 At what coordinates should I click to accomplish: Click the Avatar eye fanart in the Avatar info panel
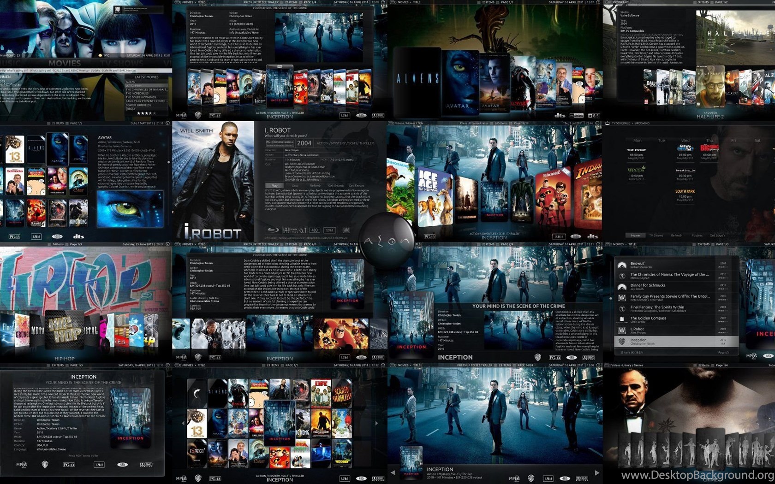(x=130, y=208)
